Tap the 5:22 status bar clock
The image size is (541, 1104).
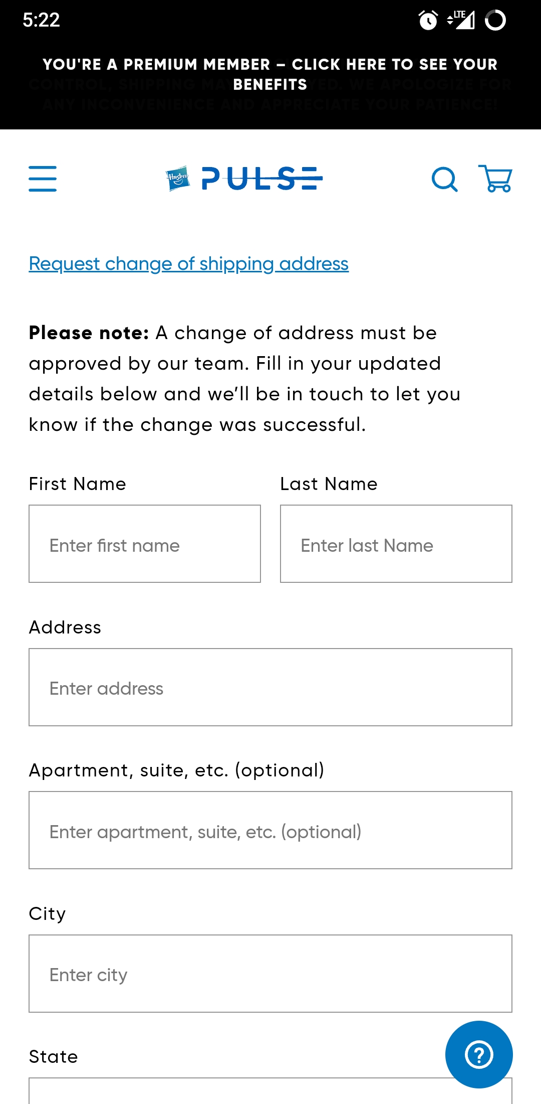coord(41,20)
